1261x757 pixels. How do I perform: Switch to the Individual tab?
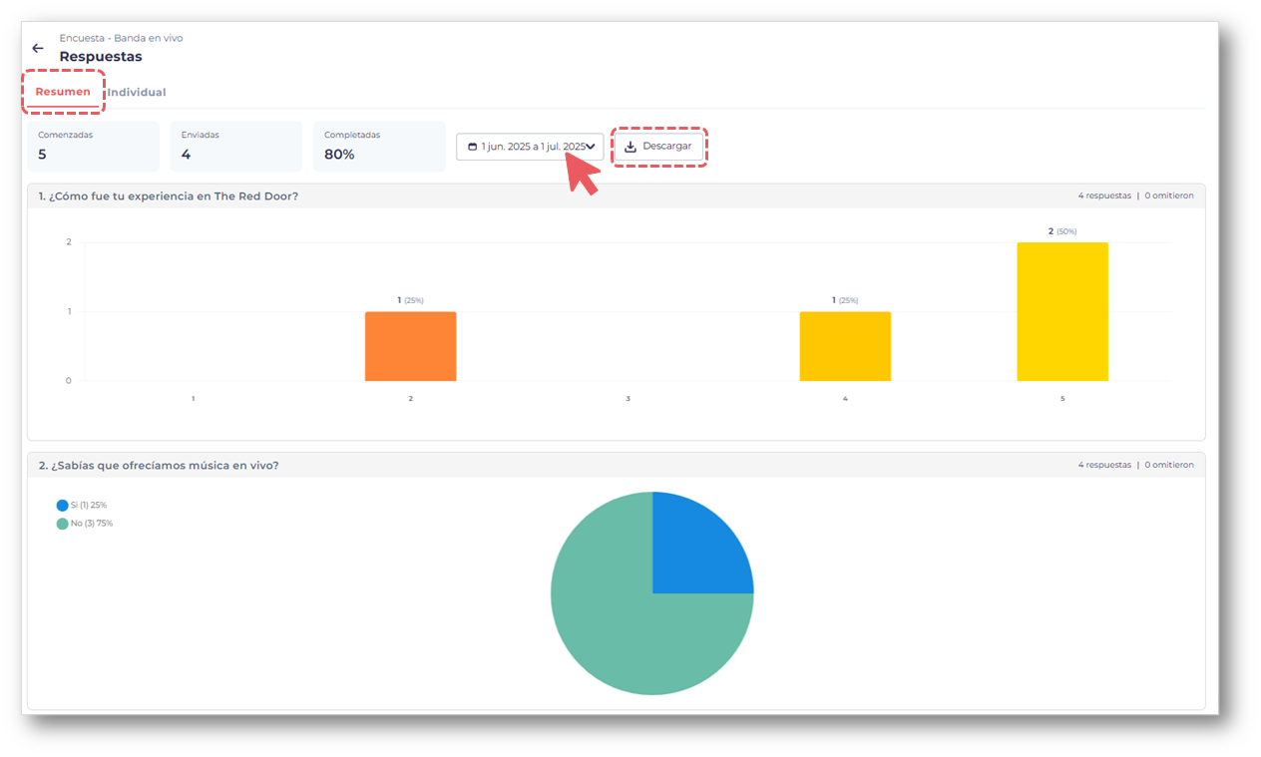[137, 92]
